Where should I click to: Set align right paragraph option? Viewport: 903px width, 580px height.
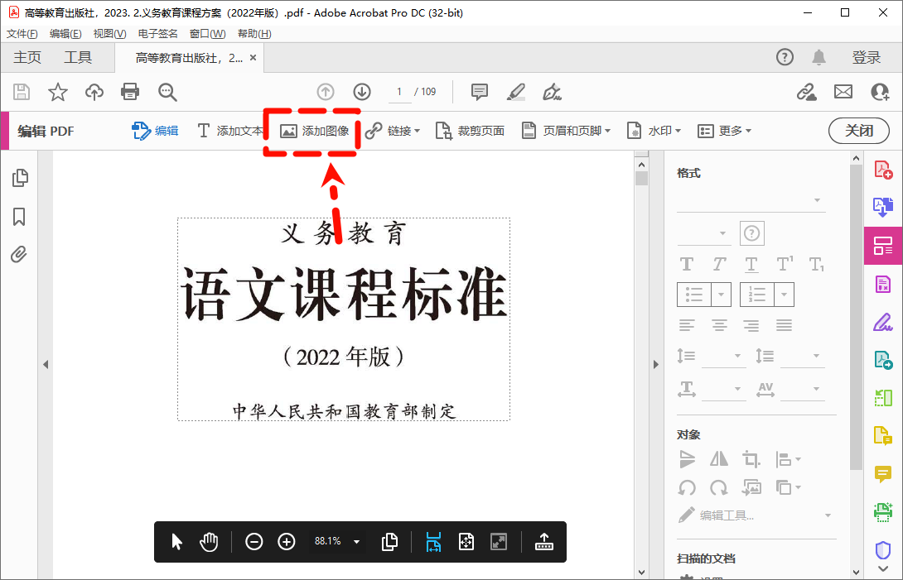[751, 326]
